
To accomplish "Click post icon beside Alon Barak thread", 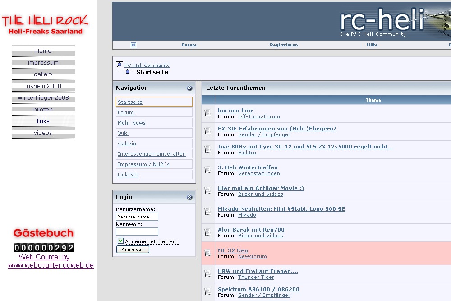I will 207,232.
